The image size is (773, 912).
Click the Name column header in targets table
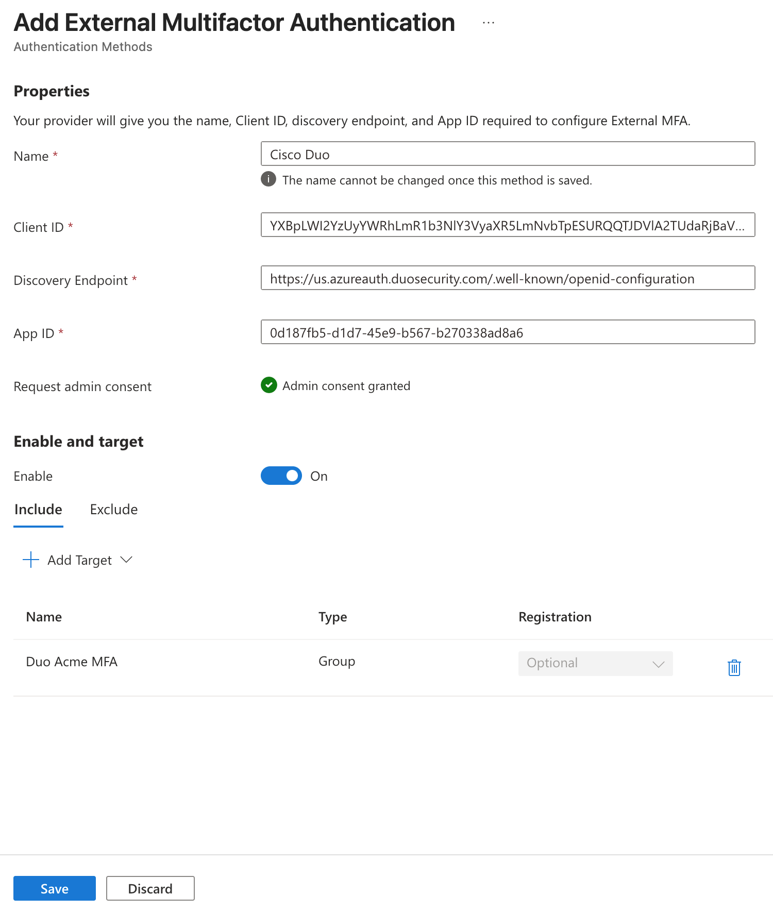(44, 617)
